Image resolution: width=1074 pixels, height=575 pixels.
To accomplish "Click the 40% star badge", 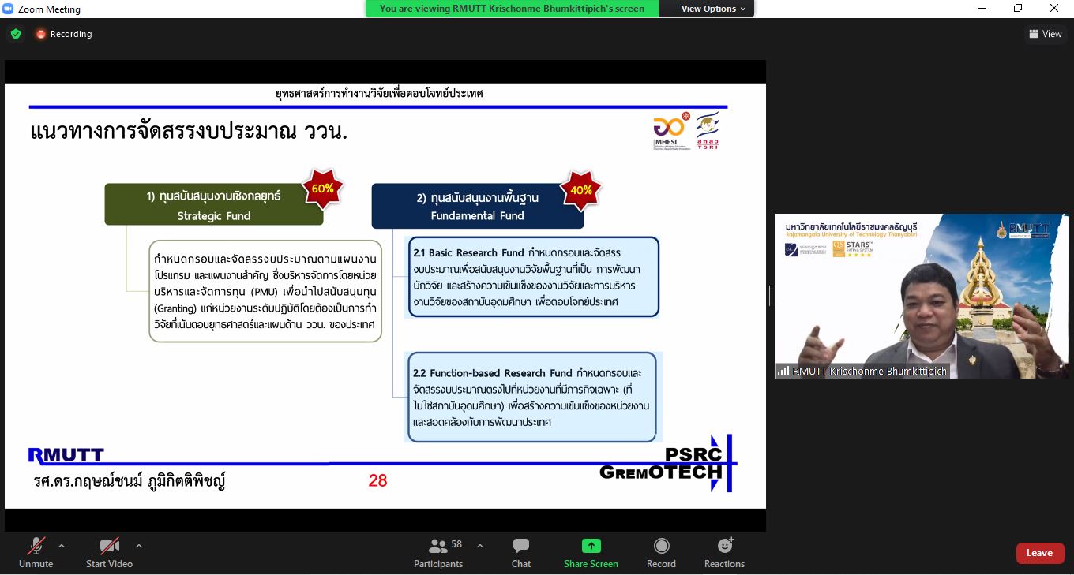I will click(x=580, y=190).
